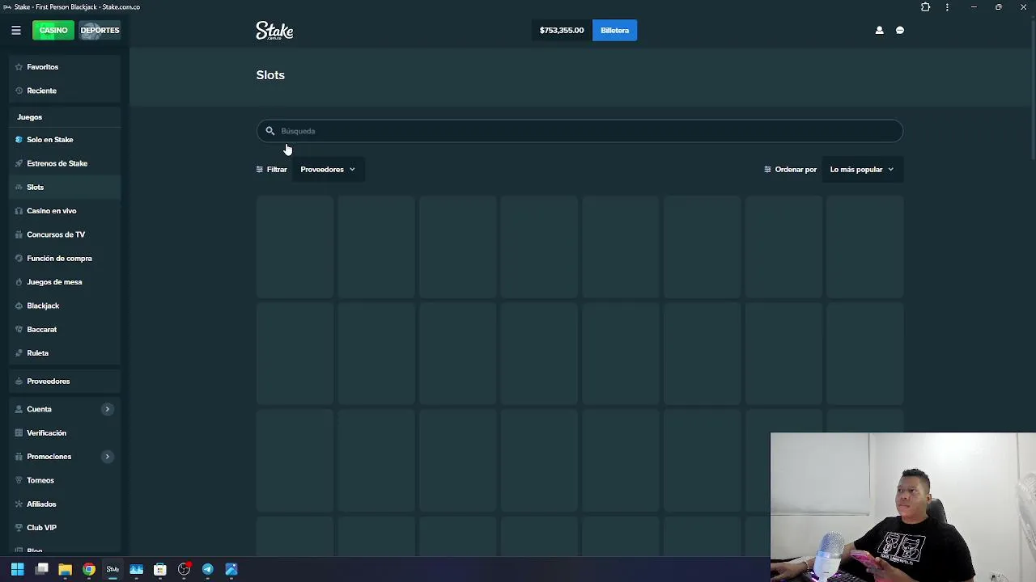The height and width of the screenshot is (582, 1036).
Task: Open Verificación in the sidebar
Action: click(x=65, y=433)
